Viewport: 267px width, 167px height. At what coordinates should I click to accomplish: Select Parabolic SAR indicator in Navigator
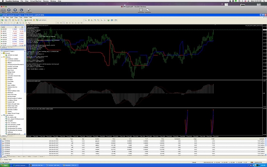pos(11,102)
